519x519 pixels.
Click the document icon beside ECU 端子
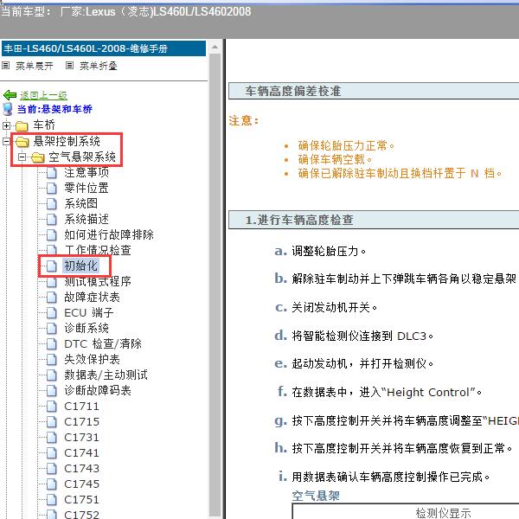[52, 313]
